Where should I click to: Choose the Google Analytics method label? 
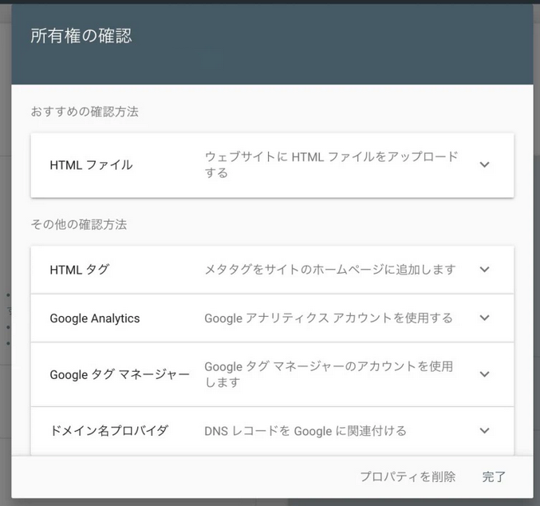click(94, 318)
